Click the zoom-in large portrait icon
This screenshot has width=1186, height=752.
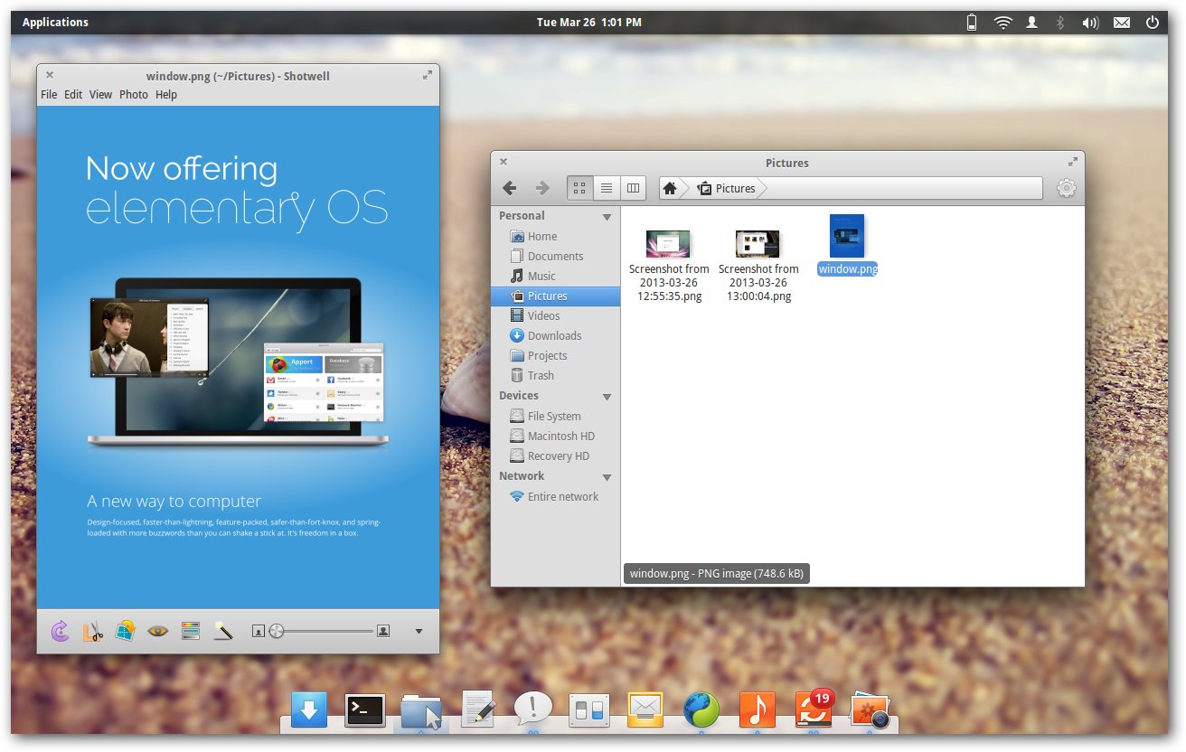[x=383, y=631]
